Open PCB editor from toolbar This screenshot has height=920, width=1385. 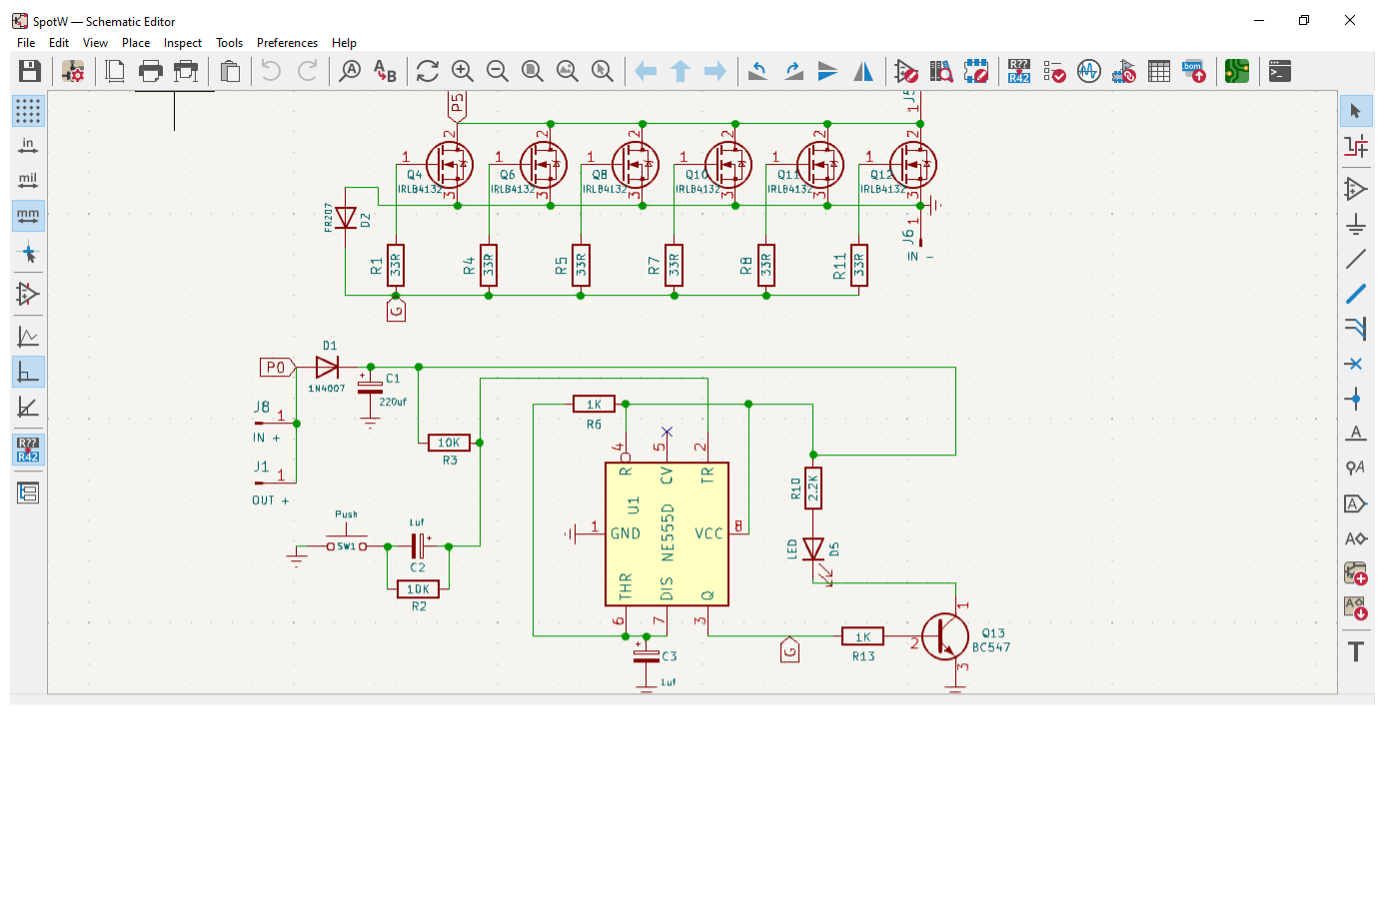pyautogui.click(x=1237, y=71)
